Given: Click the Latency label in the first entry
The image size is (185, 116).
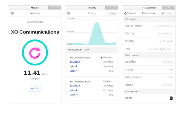Looking at the screenshot, I should pos(73,71).
